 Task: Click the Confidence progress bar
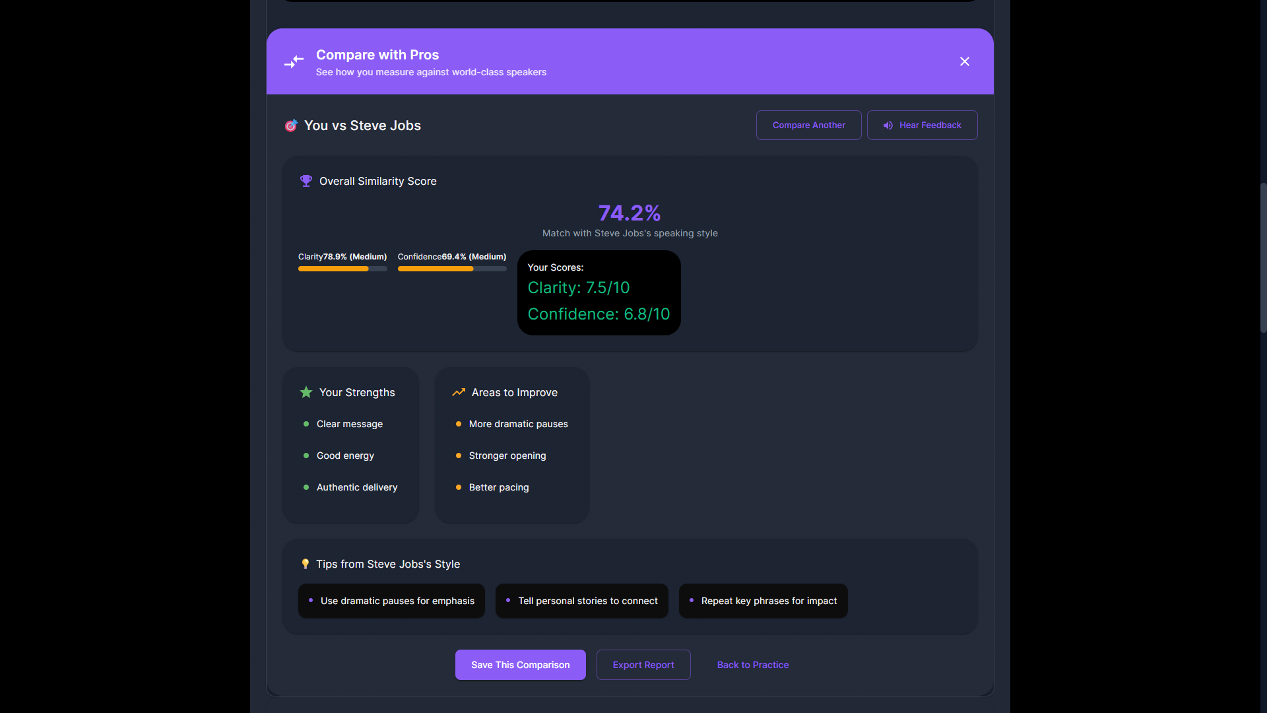click(452, 269)
